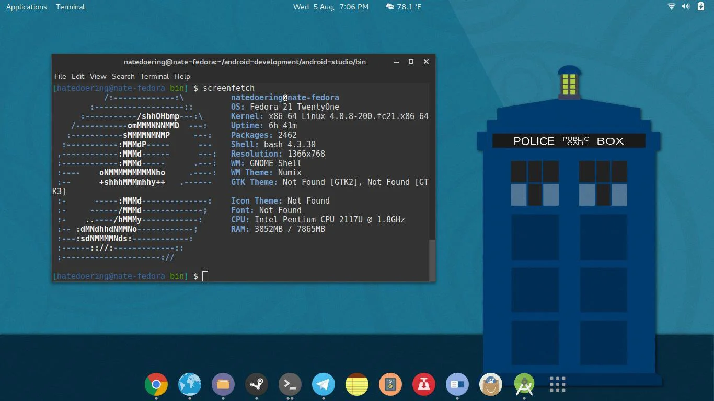The image size is (714, 401).
Task: Launch Android Studio from the dock
Action: click(524, 385)
